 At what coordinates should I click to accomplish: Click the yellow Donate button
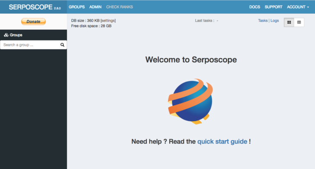33,22
